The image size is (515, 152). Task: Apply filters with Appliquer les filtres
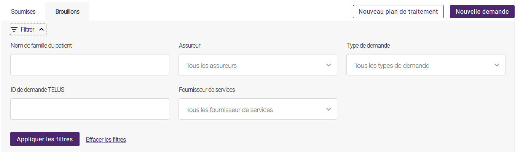(x=45, y=139)
